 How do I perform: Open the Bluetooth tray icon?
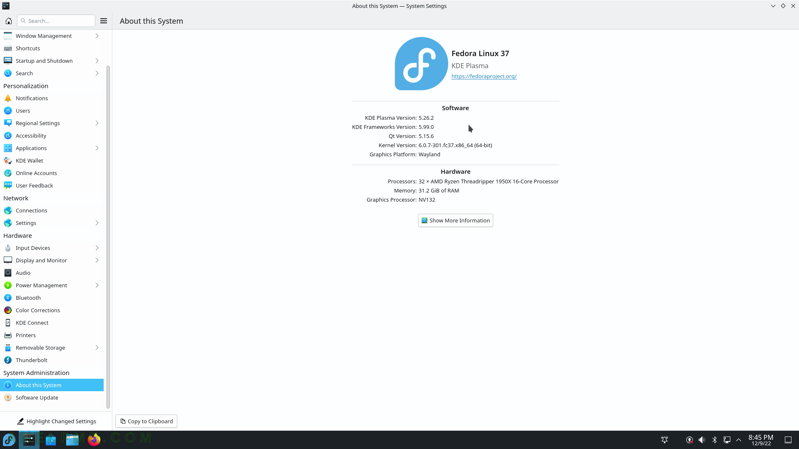(715, 439)
